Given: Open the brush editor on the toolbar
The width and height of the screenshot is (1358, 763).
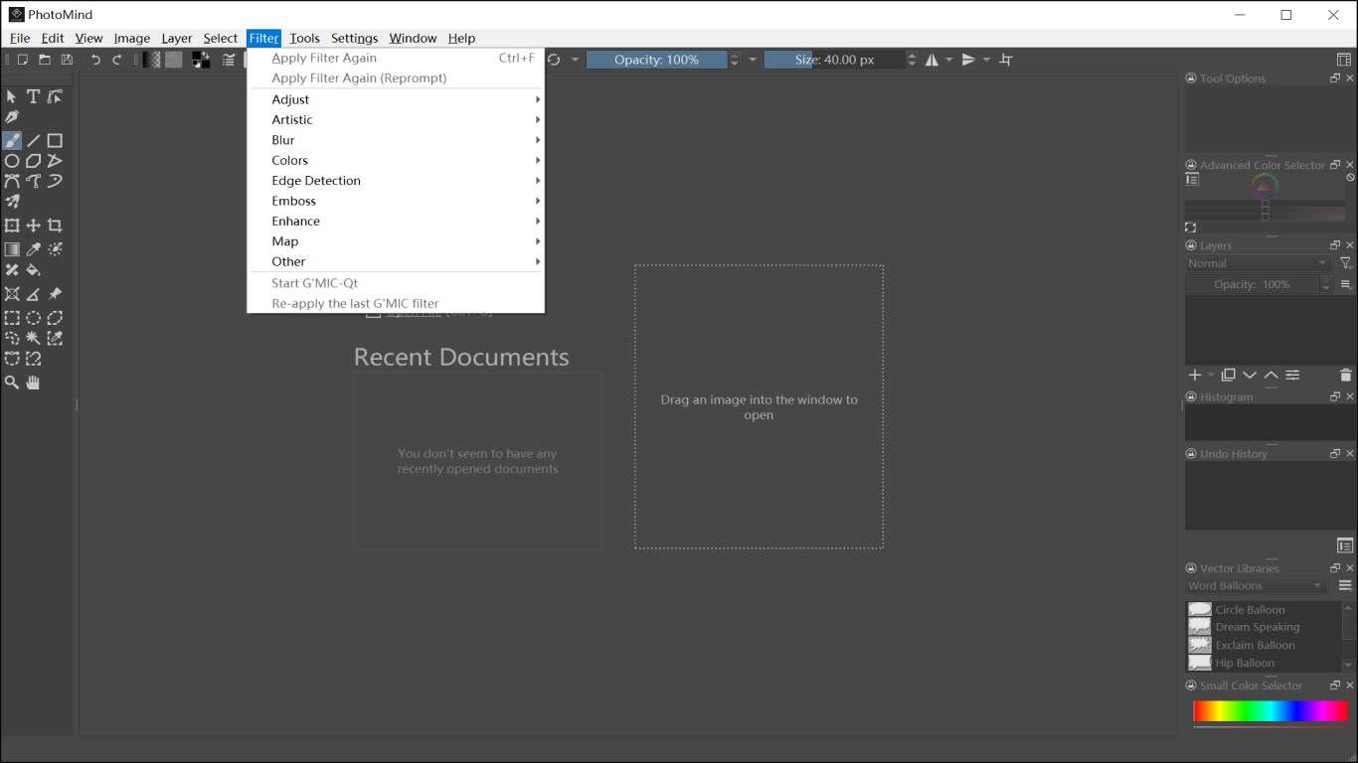Looking at the screenshot, I should 230,60.
